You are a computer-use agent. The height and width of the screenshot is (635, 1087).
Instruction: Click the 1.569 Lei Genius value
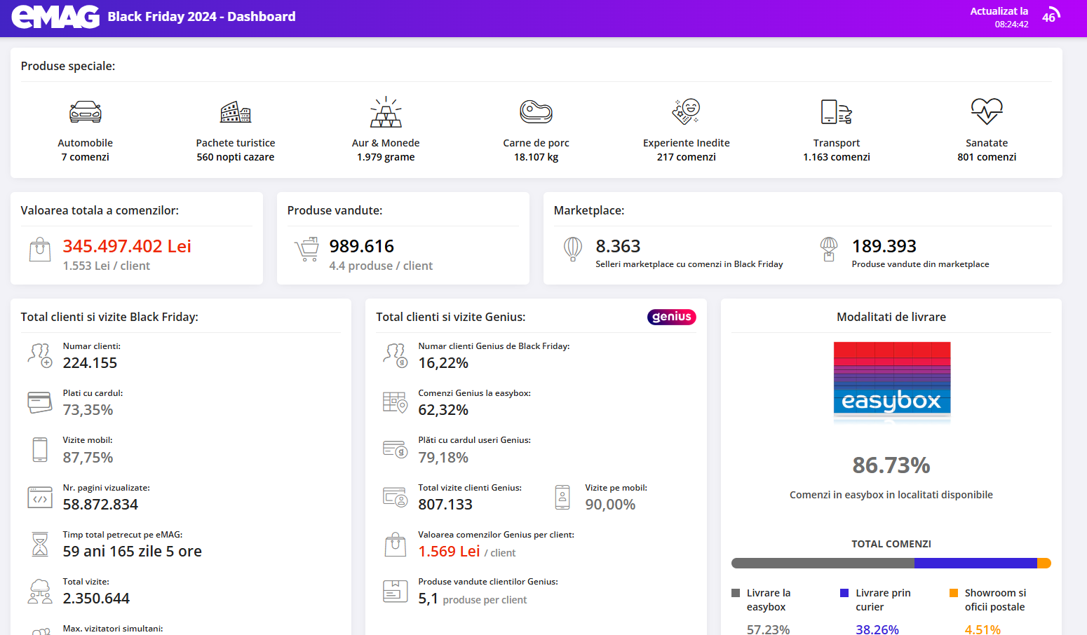tap(449, 552)
